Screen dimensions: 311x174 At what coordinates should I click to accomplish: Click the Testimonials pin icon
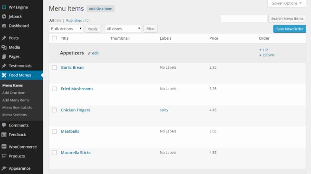(4, 66)
